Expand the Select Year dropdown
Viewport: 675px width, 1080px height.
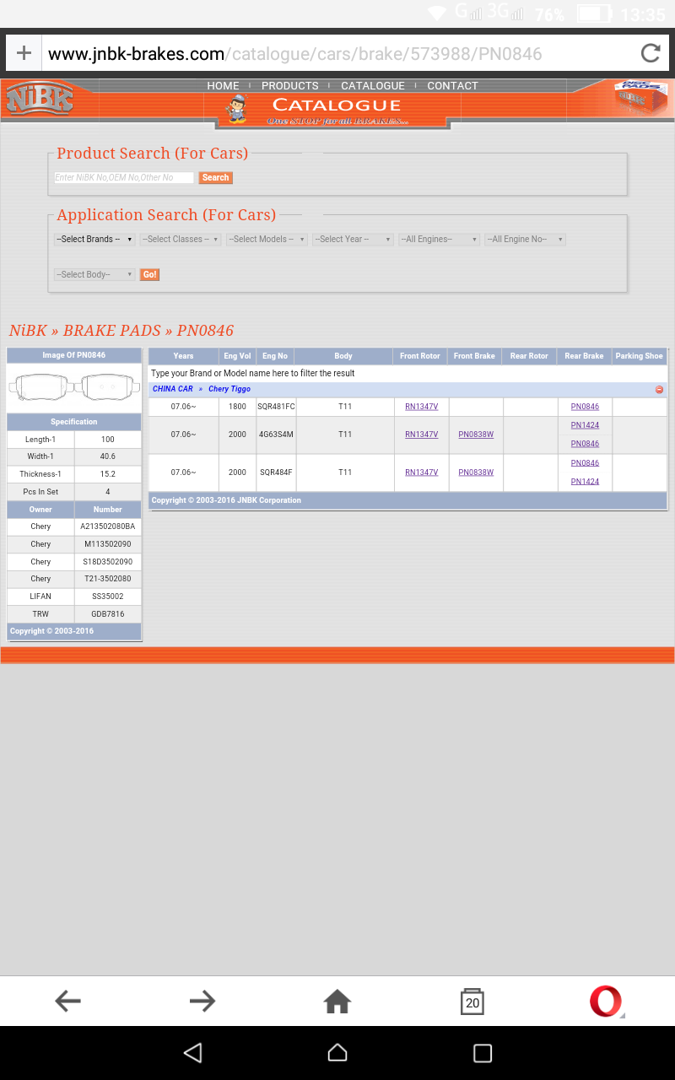pos(353,240)
